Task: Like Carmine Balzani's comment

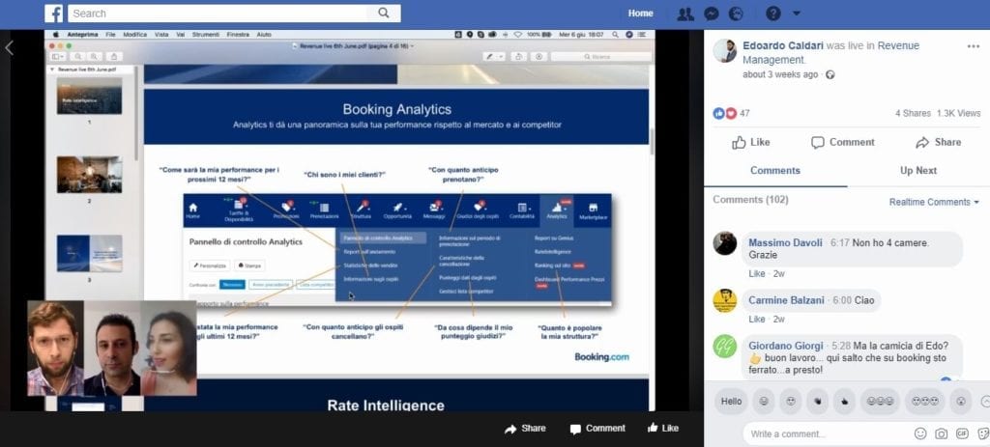Action: [756, 320]
